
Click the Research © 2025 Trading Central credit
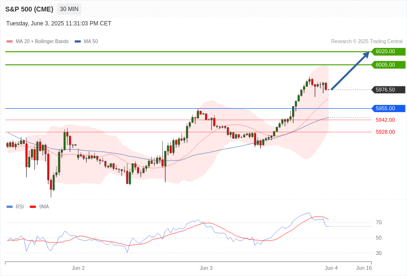[367, 41]
